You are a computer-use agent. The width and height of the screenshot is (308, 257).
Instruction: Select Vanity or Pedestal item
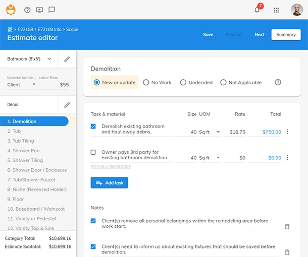28,219
